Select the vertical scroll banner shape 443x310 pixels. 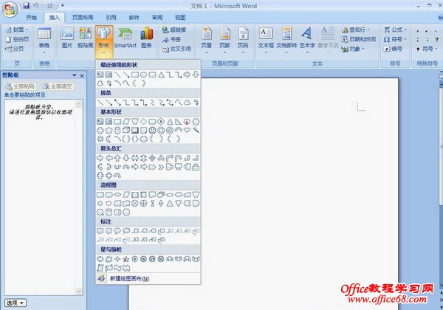100,268
